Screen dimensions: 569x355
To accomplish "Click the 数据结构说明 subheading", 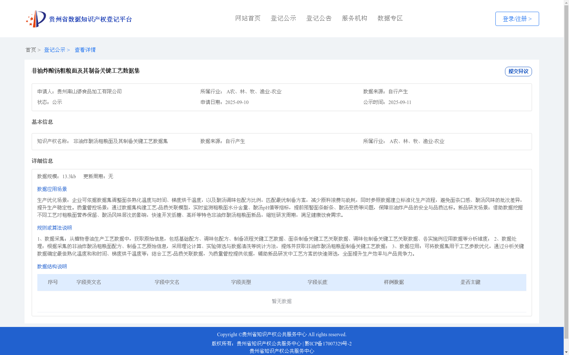I will 52,267.
